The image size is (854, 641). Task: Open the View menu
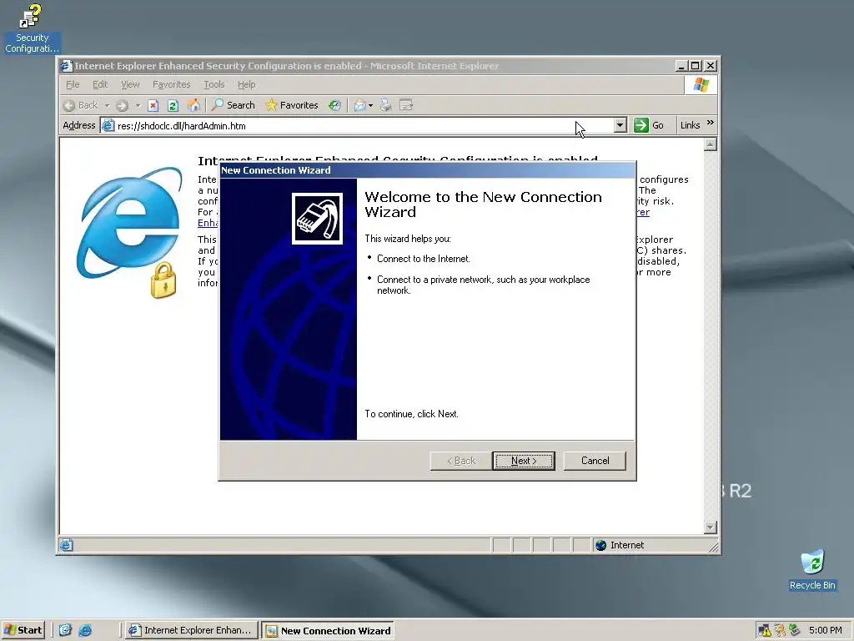pos(130,84)
